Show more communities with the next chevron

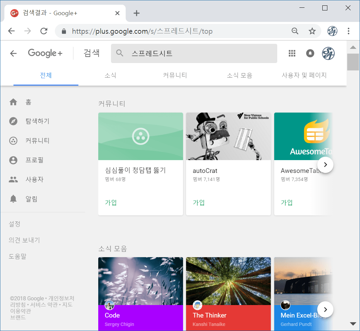pyautogui.click(x=325, y=164)
